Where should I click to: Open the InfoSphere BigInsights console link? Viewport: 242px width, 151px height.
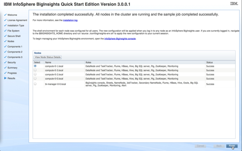[x=120, y=39]
